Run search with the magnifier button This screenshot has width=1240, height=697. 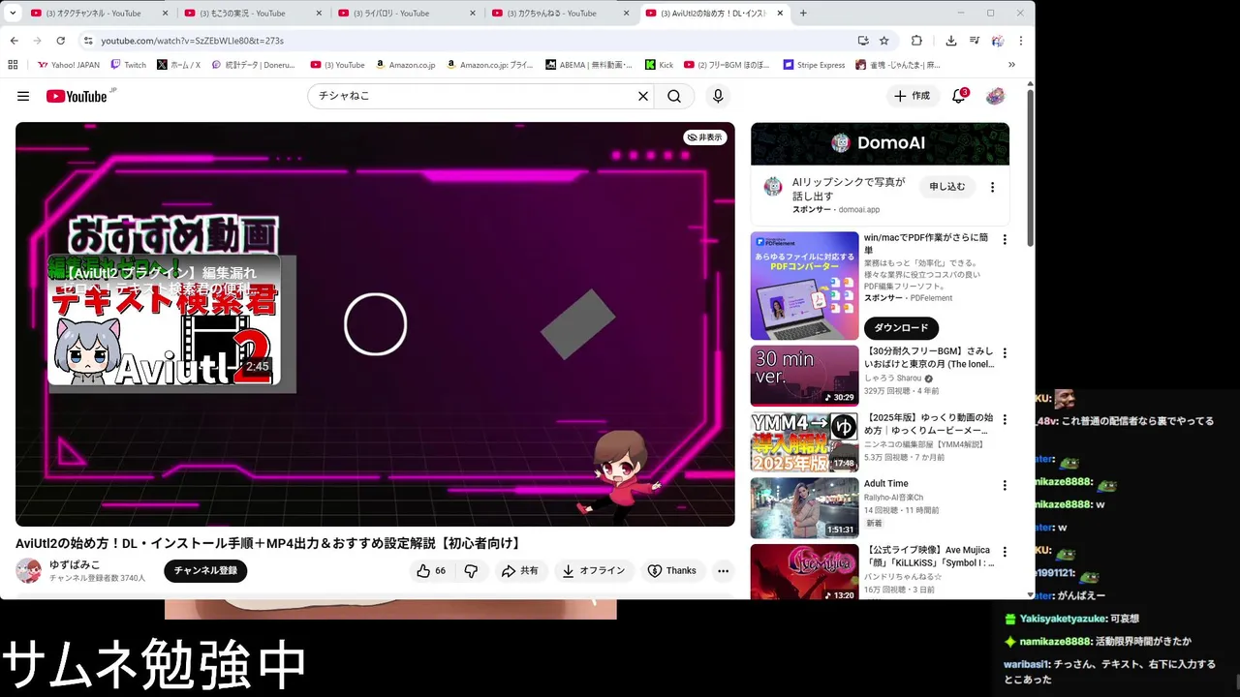point(674,96)
